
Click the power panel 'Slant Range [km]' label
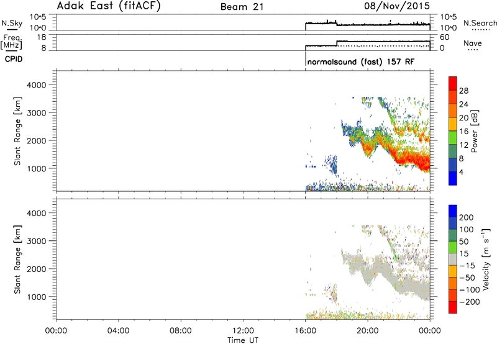17,131
